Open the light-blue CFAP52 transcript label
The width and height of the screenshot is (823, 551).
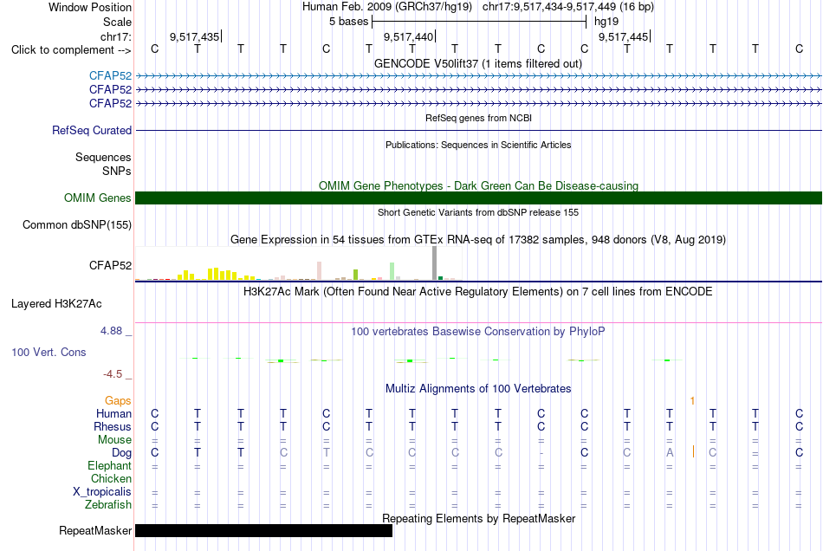pyautogui.click(x=110, y=75)
